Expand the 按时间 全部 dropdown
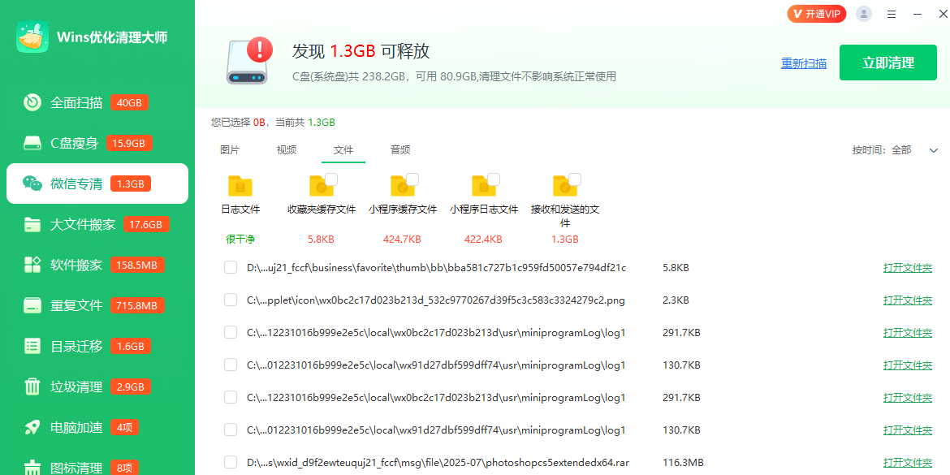The width and height of the screenshot is (950, 475). tap(933, 150)
